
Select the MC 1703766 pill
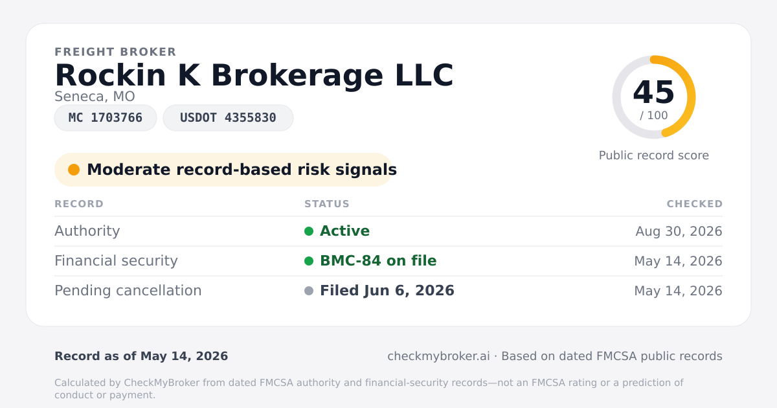click(106, 118)
